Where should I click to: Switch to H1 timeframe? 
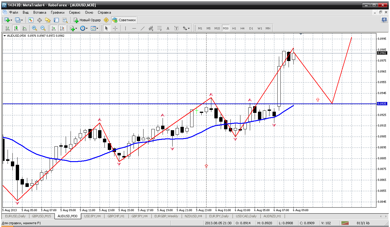click(234, 28)
